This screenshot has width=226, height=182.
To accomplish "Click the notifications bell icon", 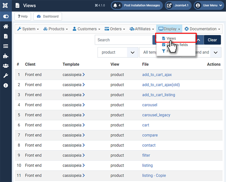I will pos(115,5).
